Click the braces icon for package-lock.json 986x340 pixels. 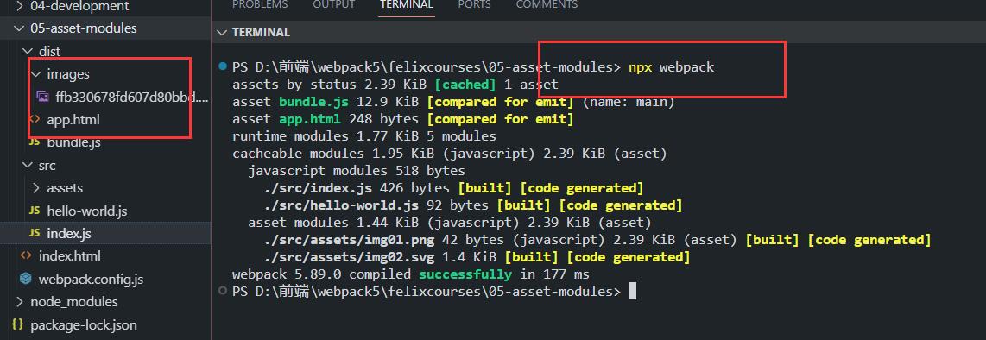(17, 324)
